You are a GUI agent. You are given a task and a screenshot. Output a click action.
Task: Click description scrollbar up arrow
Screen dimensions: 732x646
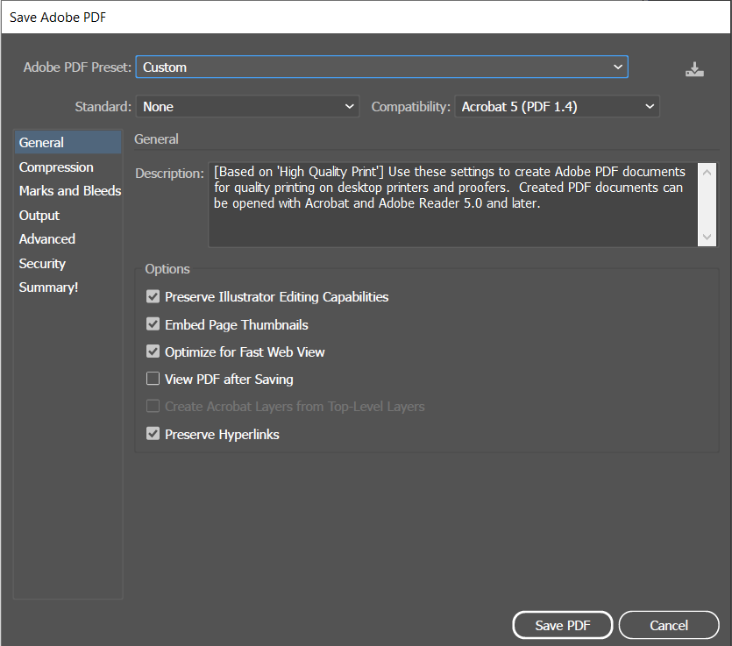[x=707, y=172]
